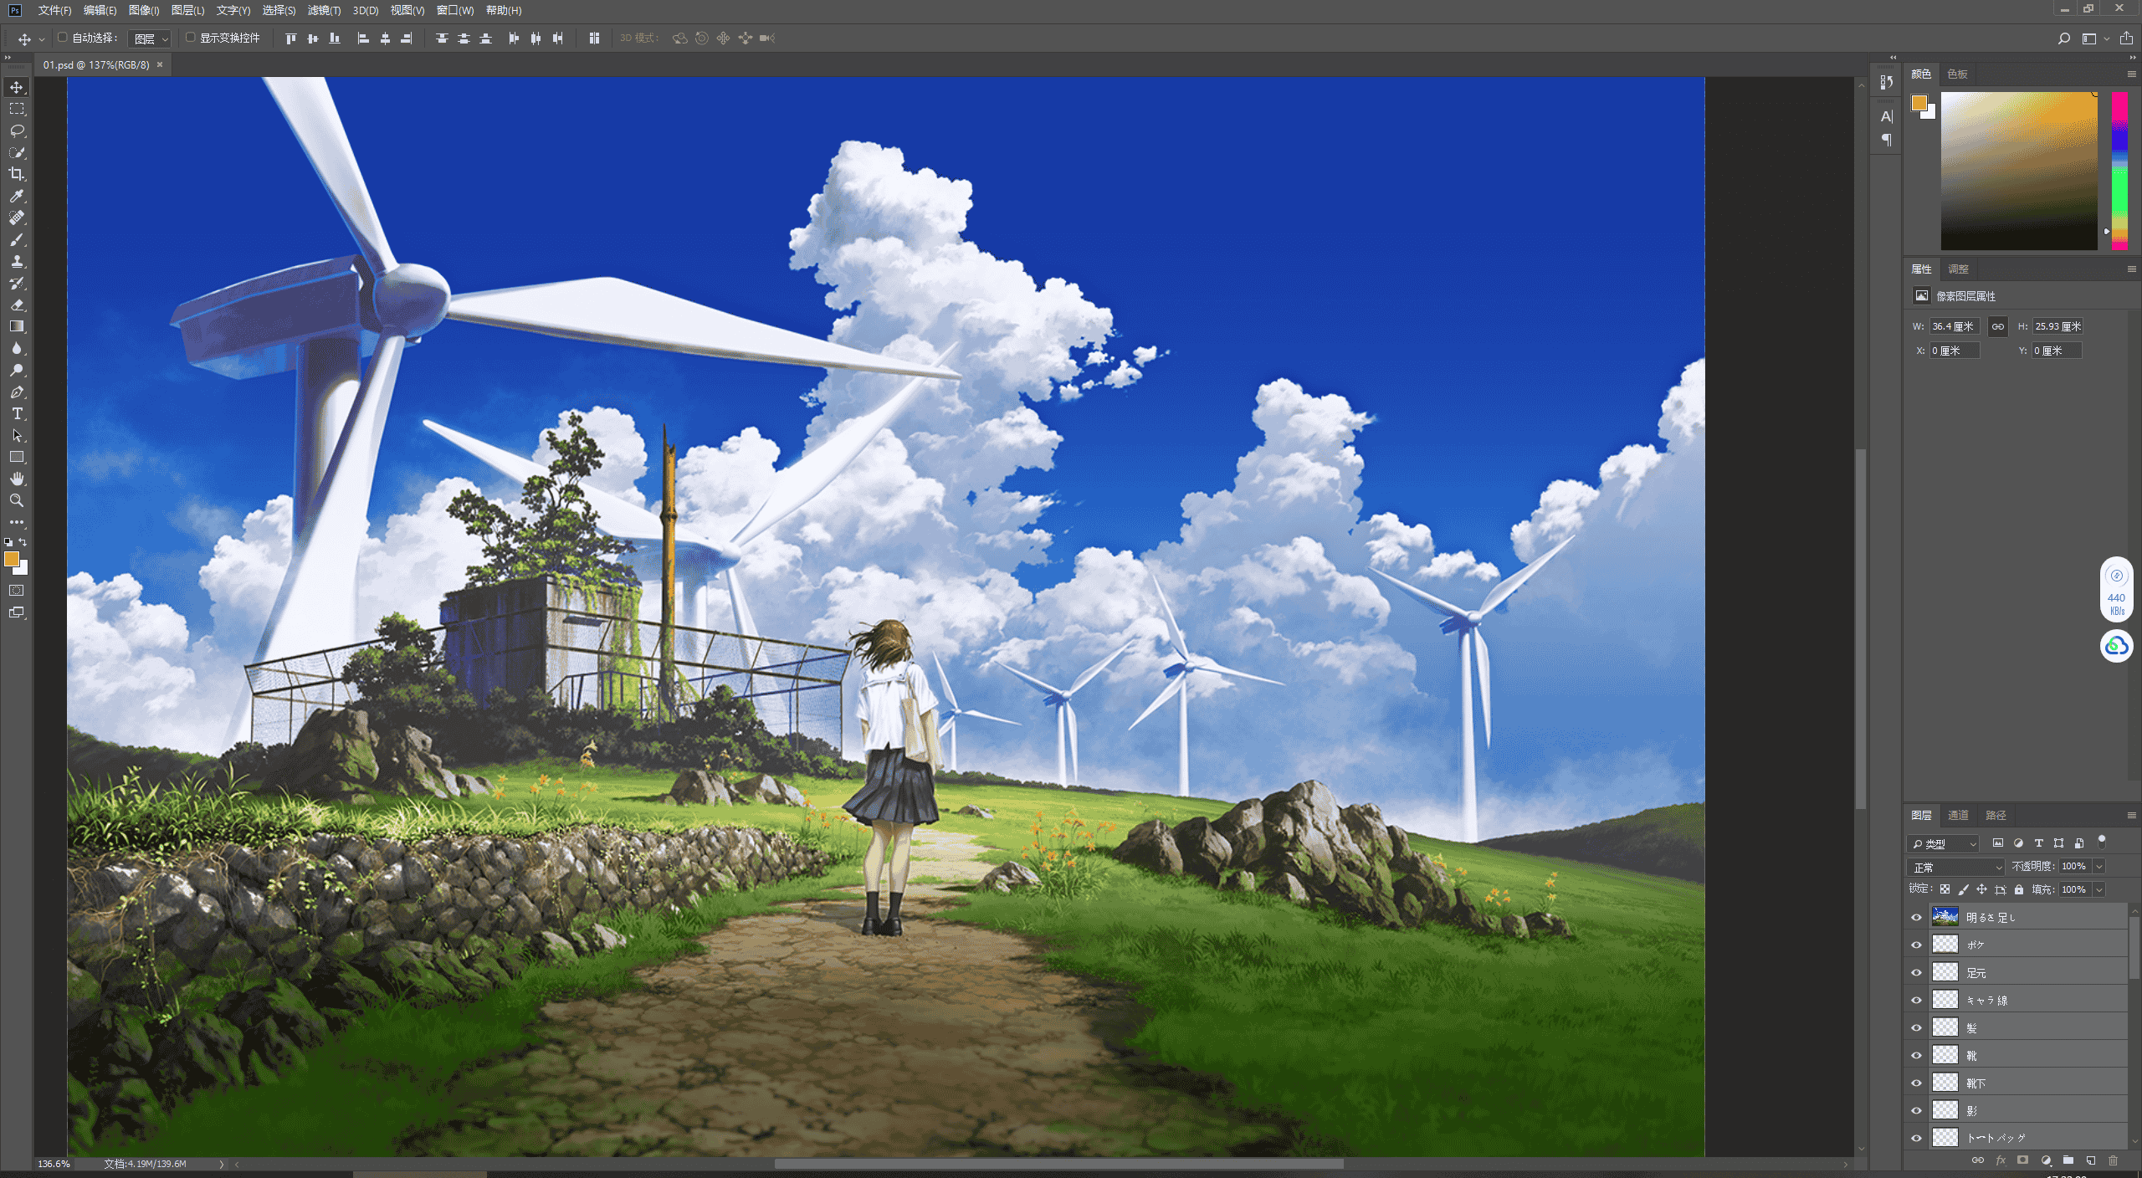
Task: Select the Lasso tool
Action: click(17, 131)
